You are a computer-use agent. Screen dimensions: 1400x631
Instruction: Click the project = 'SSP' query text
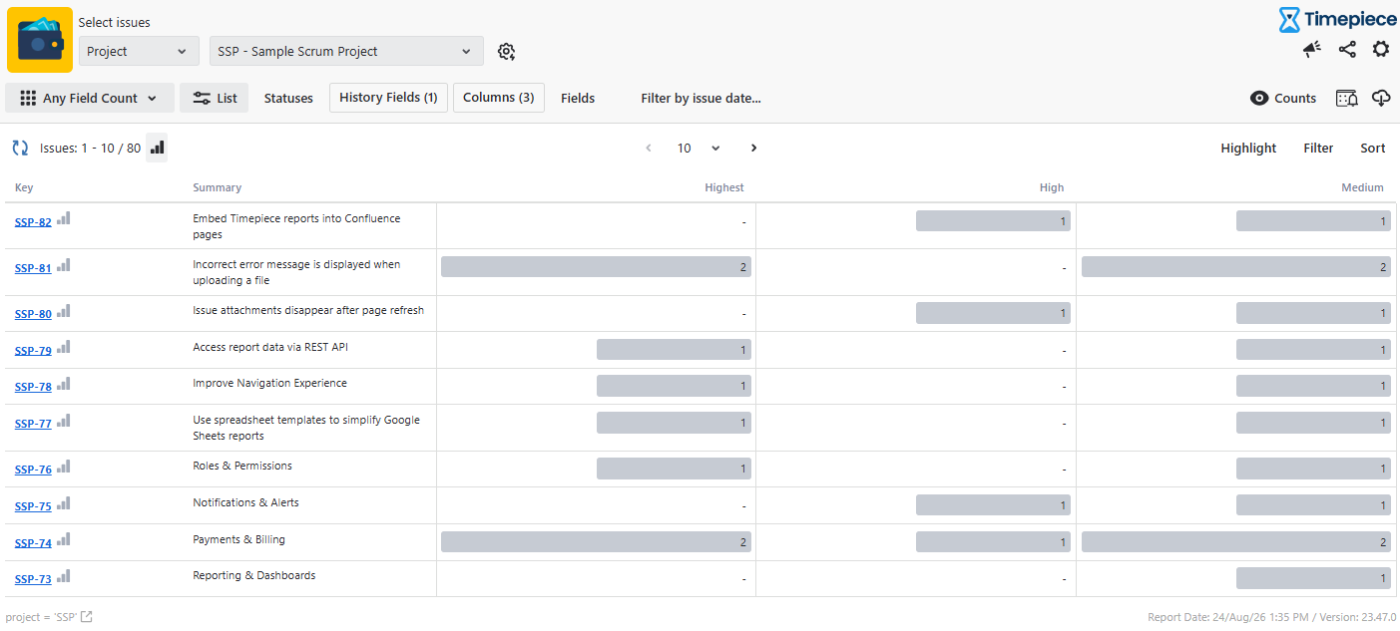tap(41, 617)
